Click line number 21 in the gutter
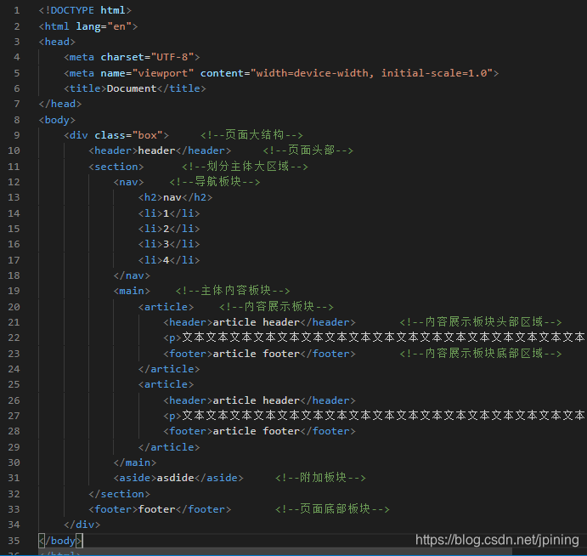Viewport: 587px width, 556px height. coord(14,322)
